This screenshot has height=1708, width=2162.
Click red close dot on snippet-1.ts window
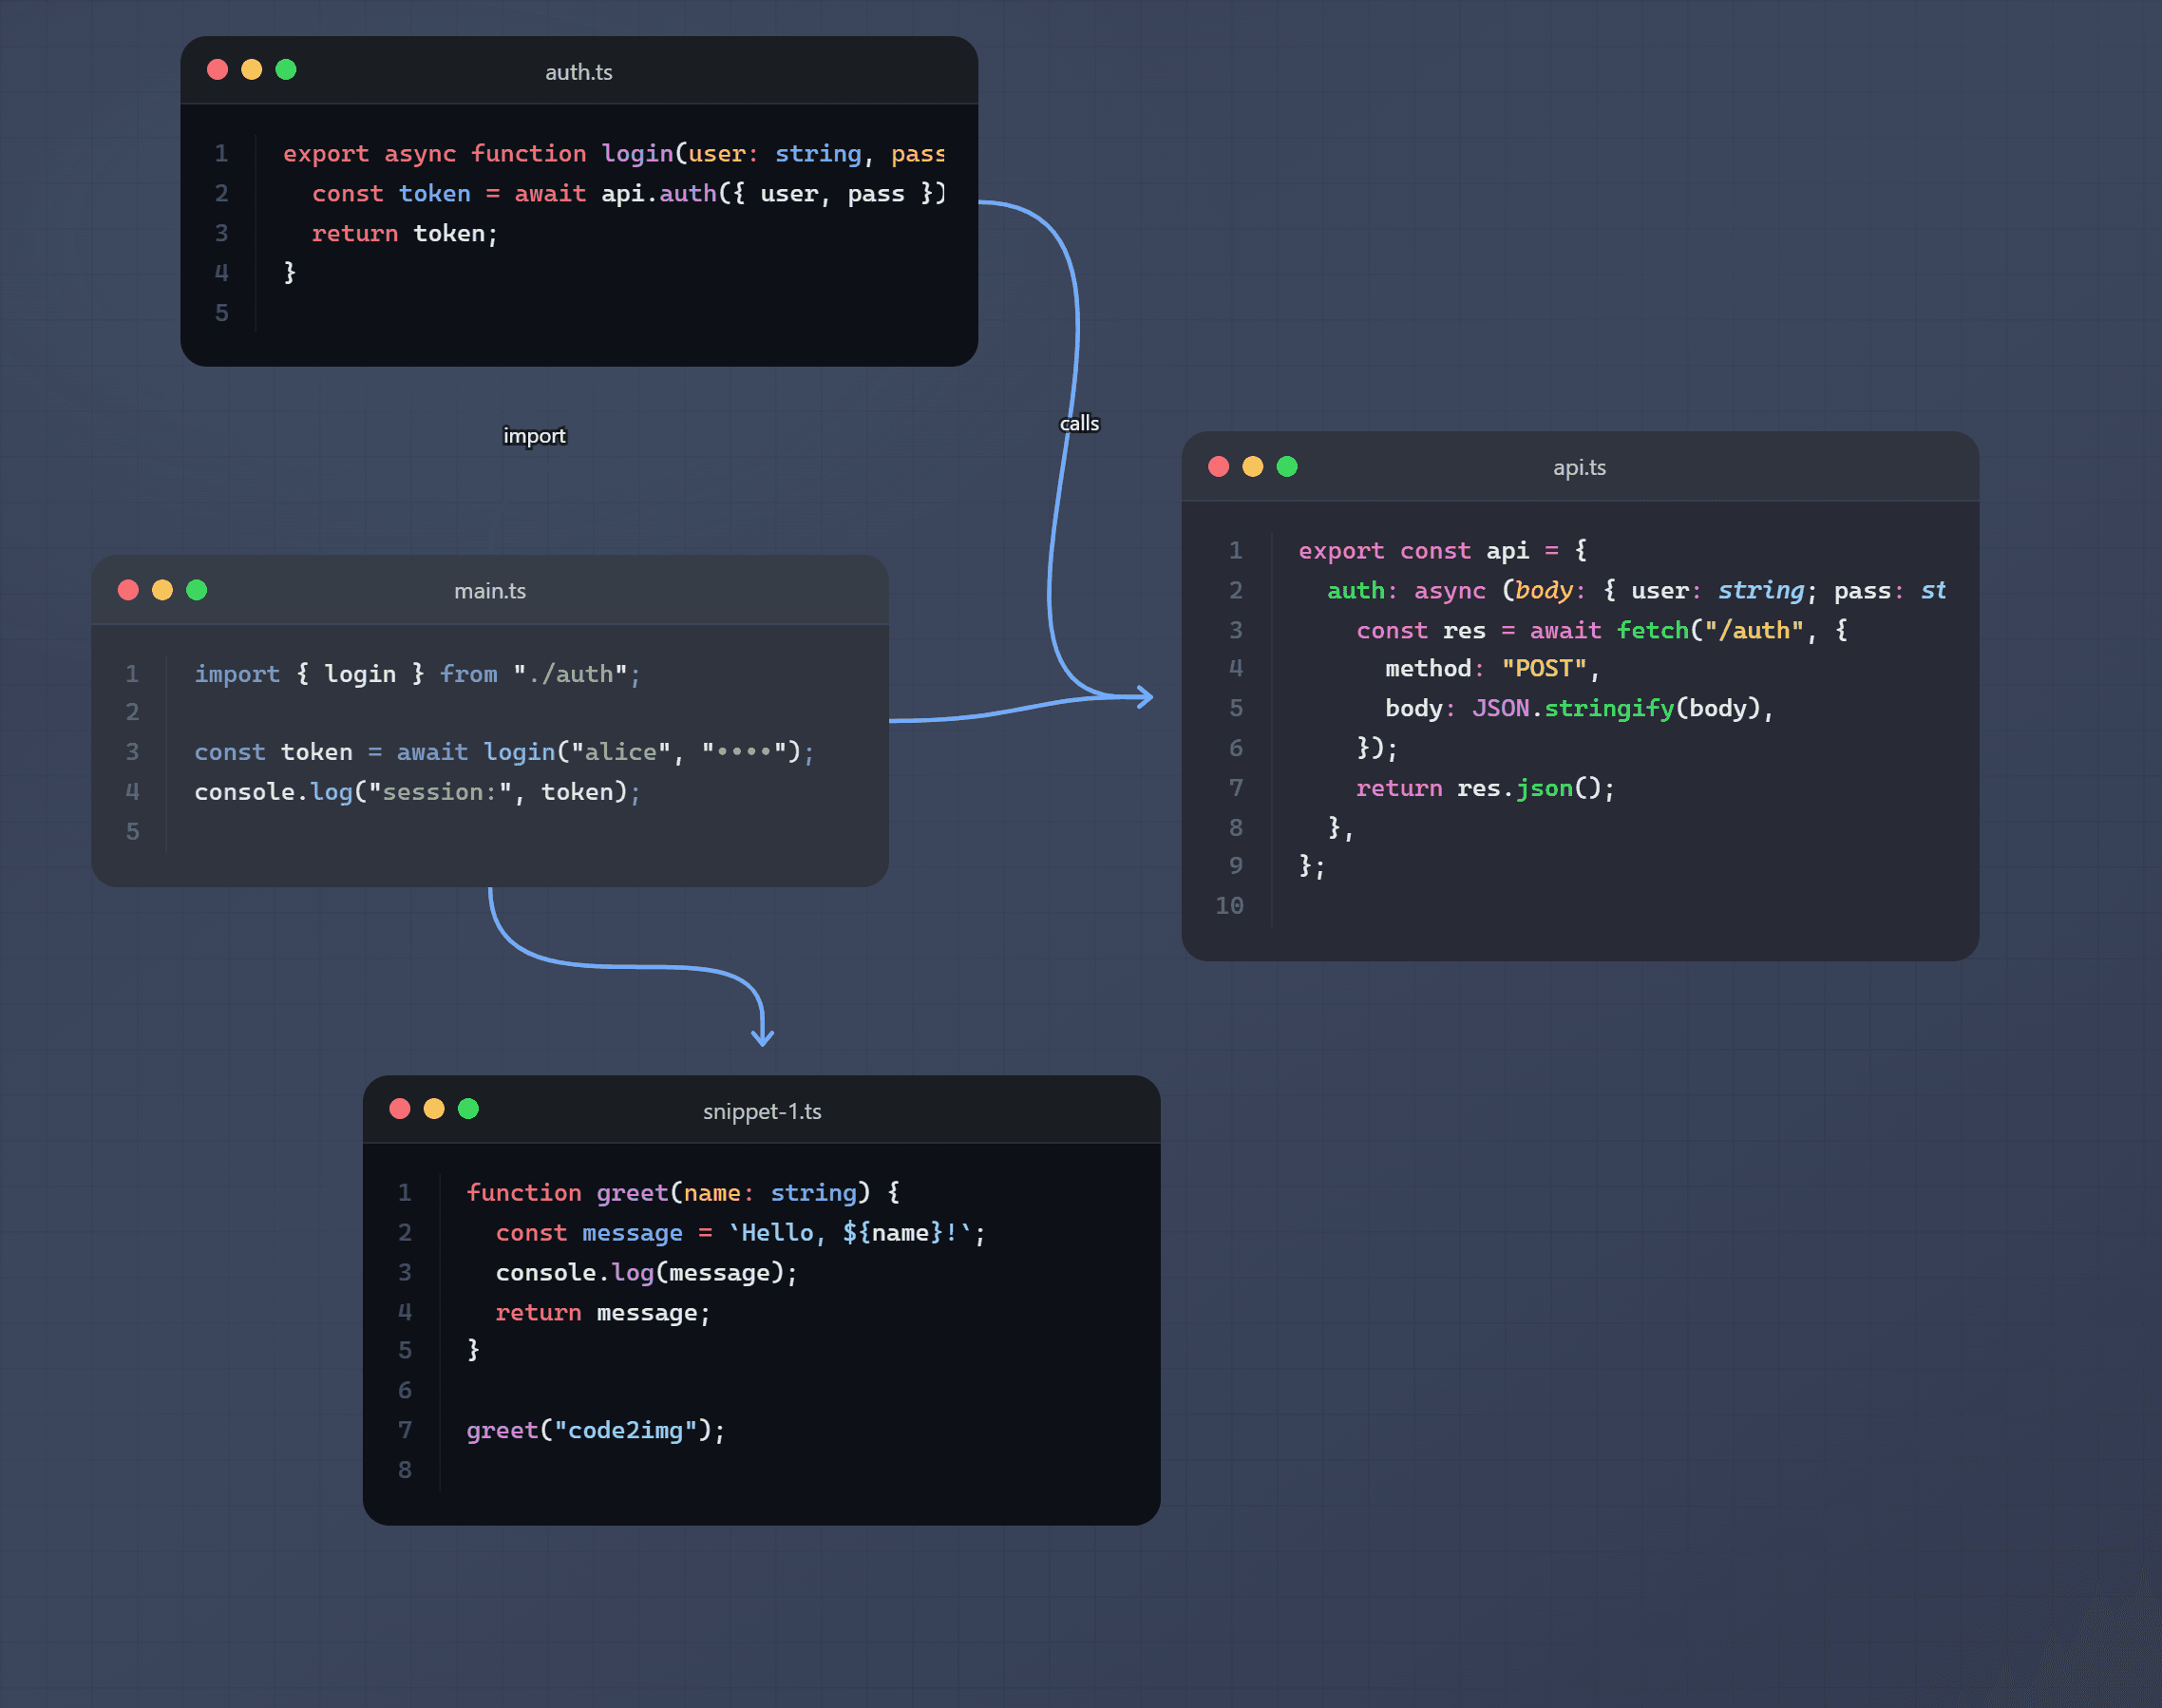tap(400, 1109)
